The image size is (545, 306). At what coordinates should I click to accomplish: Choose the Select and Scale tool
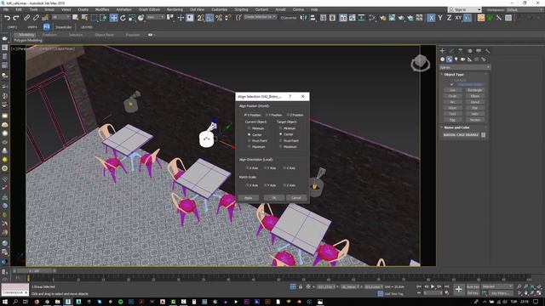(x=132, y=18)
